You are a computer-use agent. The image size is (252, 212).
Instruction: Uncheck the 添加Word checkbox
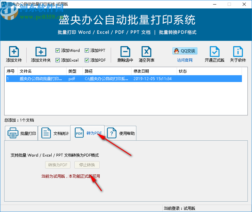pyautogui.click(x=57, y=50)
